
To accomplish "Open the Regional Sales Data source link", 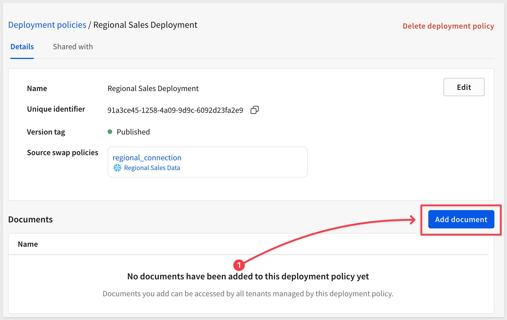I will pos(152,168).
